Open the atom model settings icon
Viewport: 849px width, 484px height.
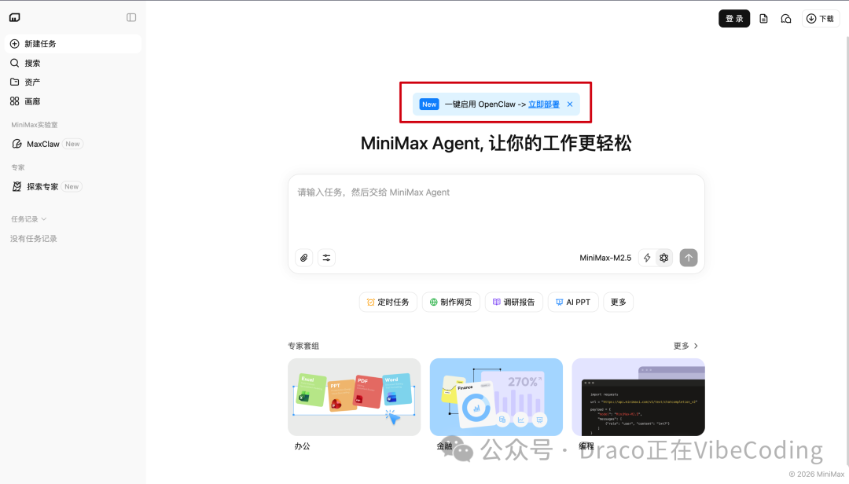tap(663, 258)
